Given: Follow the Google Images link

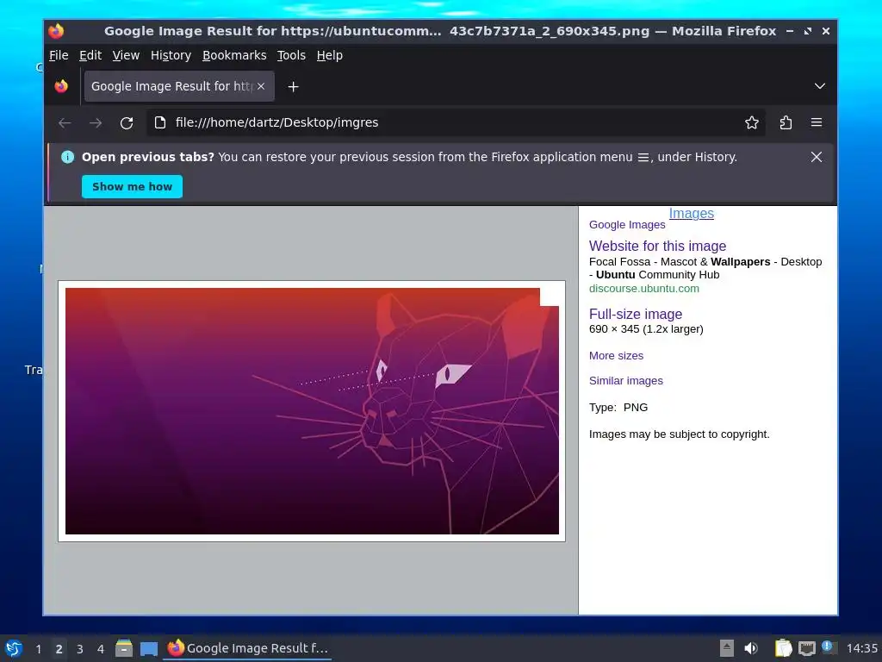Looking at the screenshot, I should click(x=627, y=225).
